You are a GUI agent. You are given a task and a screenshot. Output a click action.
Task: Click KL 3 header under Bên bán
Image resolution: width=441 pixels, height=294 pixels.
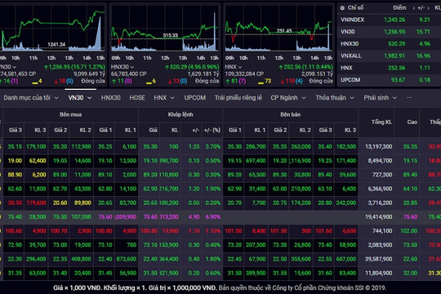point(350,130)
